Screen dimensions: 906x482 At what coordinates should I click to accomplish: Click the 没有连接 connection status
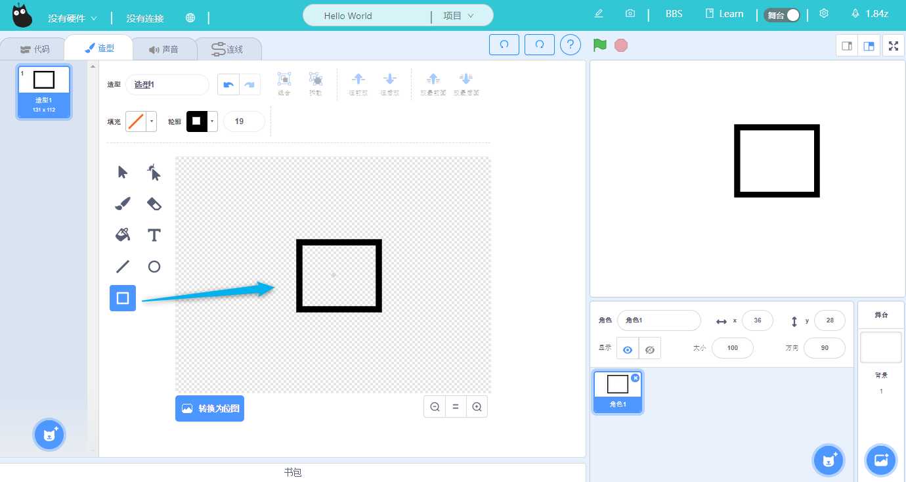tap(145, 18)
